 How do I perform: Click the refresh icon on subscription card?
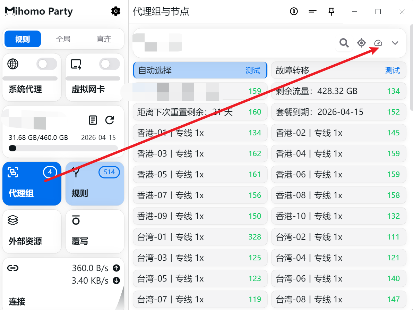tap(110, 120)
